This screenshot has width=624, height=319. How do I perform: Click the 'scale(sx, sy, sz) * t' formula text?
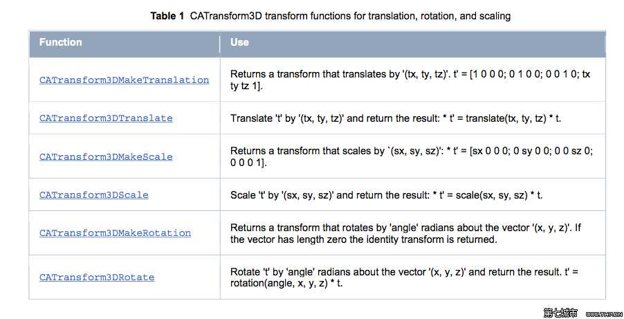(499, 195)
